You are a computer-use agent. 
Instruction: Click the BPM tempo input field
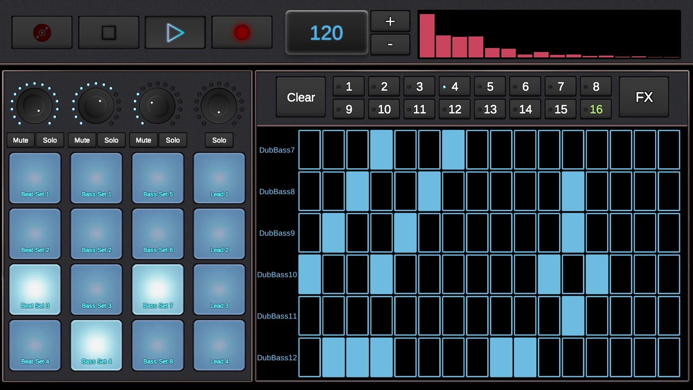[327, 32]
